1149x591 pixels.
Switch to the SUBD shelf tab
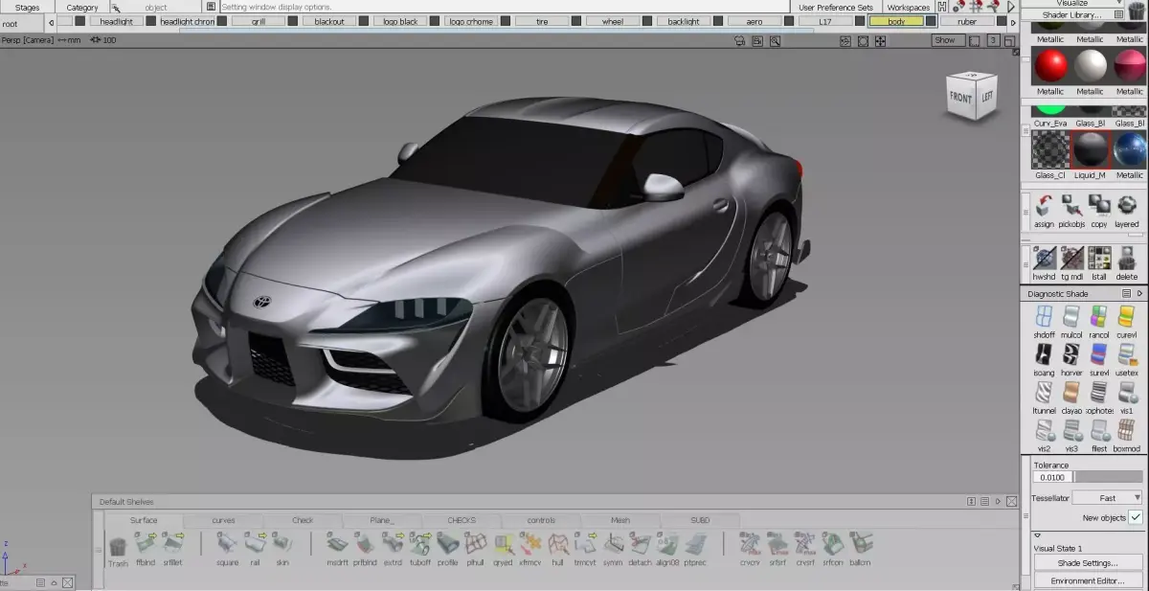pyautogui.click(x=700, y=520)
